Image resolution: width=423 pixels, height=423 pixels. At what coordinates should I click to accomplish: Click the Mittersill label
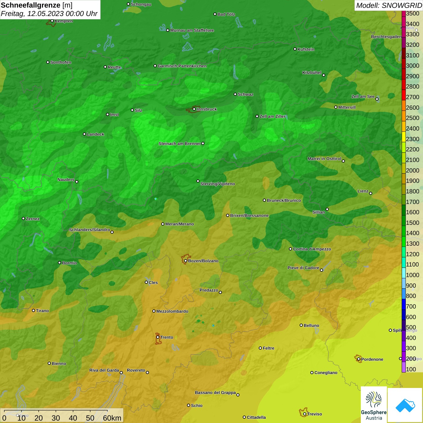coord(347,107)
